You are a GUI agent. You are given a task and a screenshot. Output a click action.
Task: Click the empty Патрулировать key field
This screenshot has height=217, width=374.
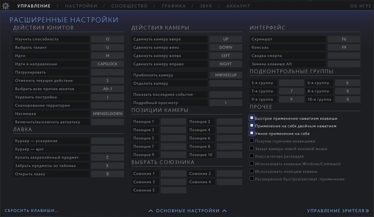(x=108, y=72)
